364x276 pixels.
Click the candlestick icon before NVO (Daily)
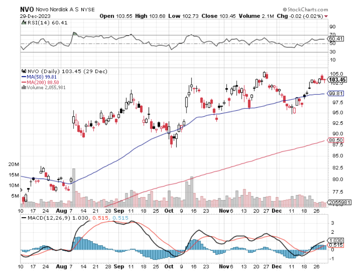point(24,72)
